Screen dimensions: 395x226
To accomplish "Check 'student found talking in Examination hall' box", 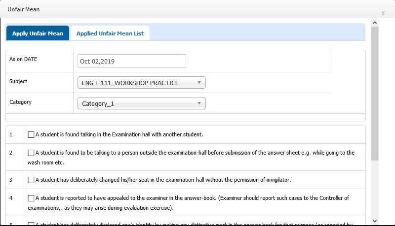I will click(31, 134).
